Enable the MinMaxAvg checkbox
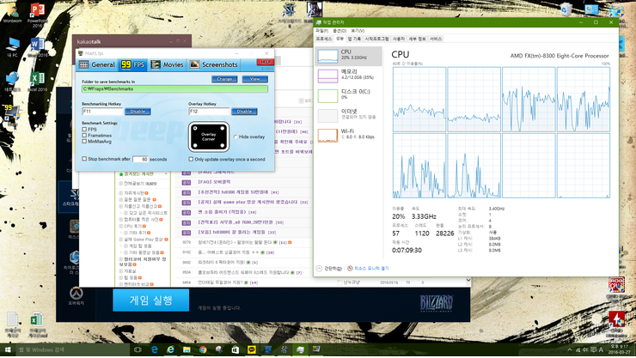 pyautogui.click(x=85, y=141)
